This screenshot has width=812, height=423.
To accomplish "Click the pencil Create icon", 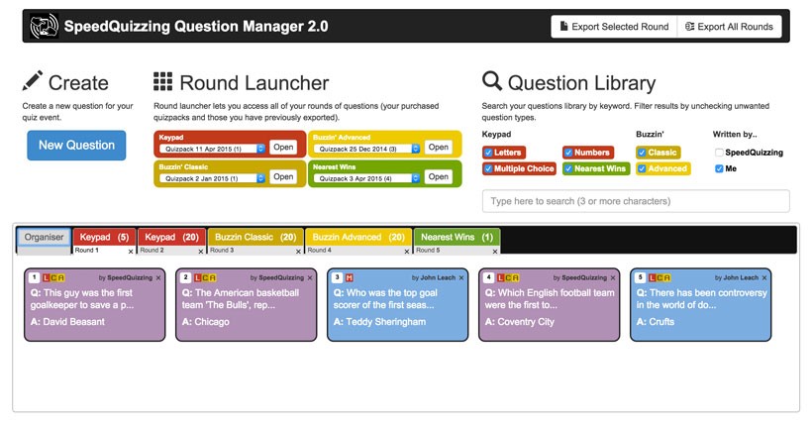I will click(32, 81).
